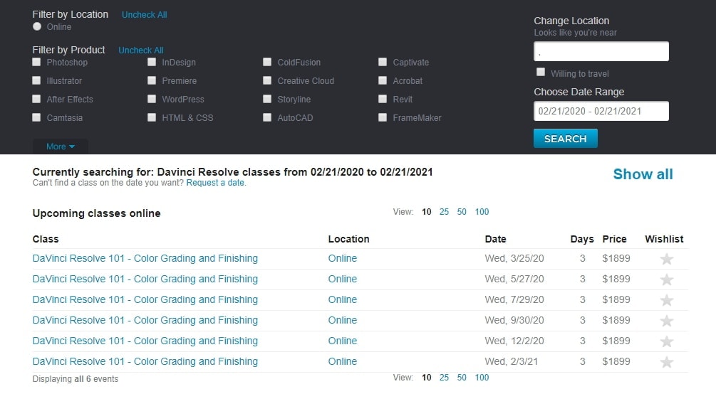Screen dimensions: 716x394
Task: Check the ColdFusion filter box
Action: point(267,62)
